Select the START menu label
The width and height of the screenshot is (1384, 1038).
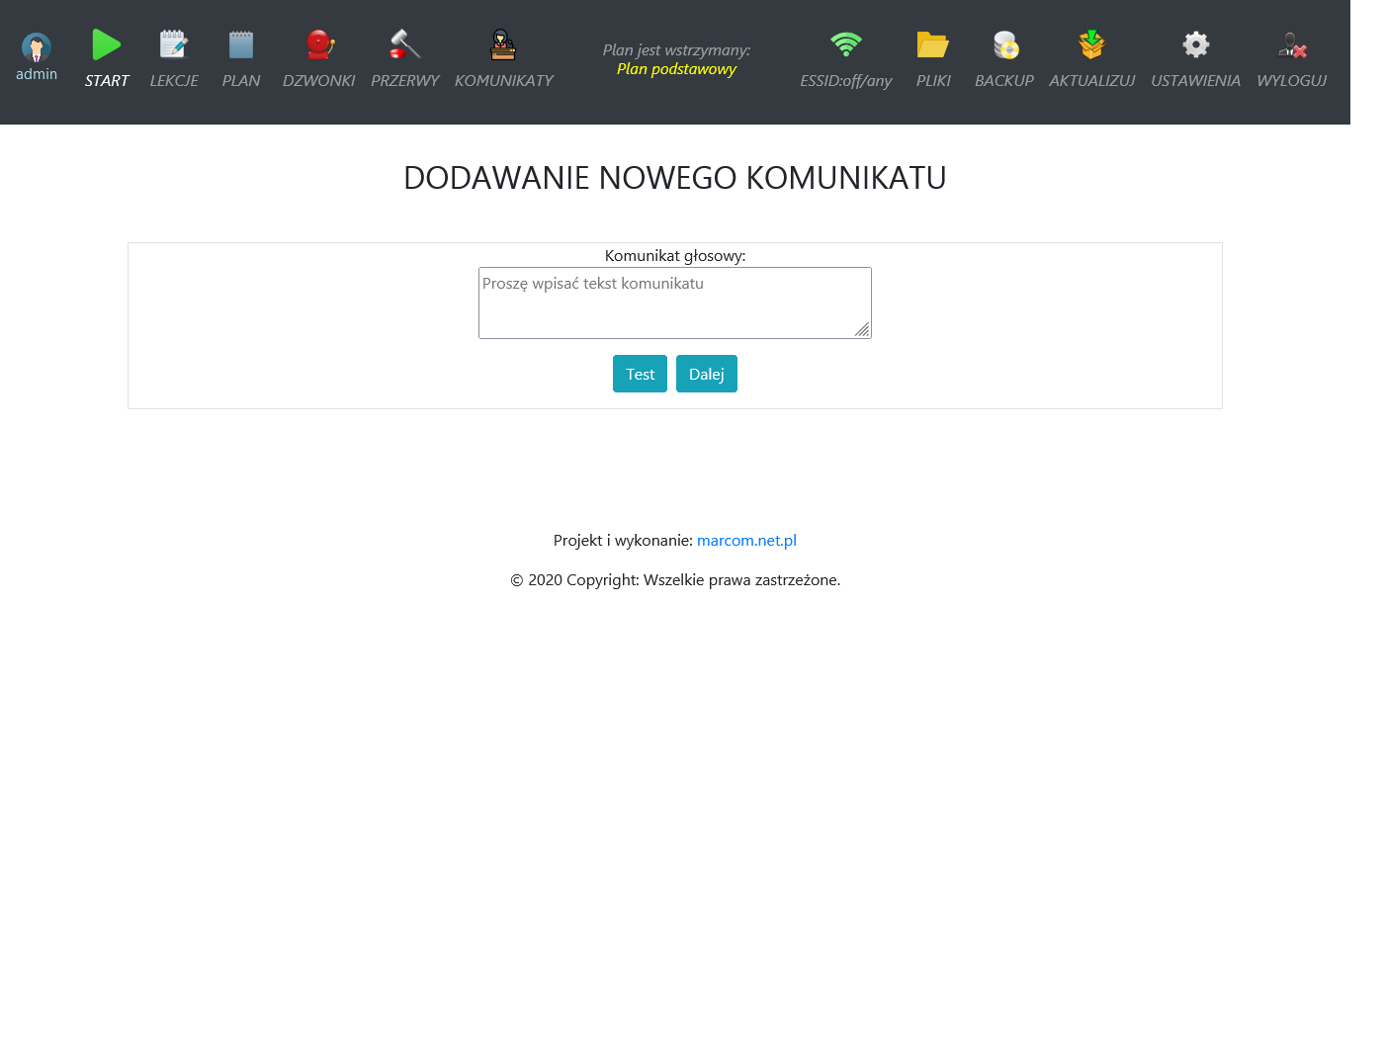pyautogui.click(x=107, y=81)
